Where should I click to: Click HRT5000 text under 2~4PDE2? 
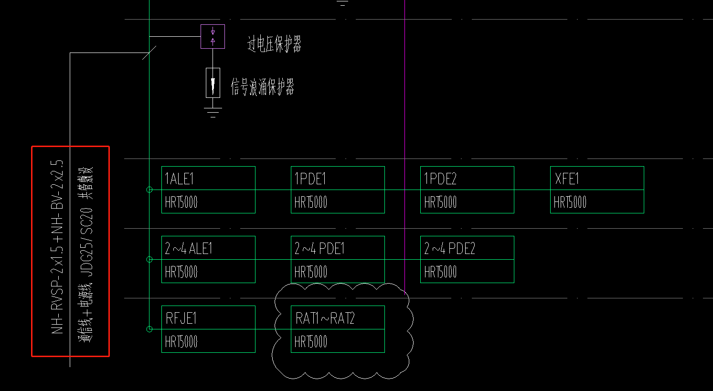tap(440, 272)
